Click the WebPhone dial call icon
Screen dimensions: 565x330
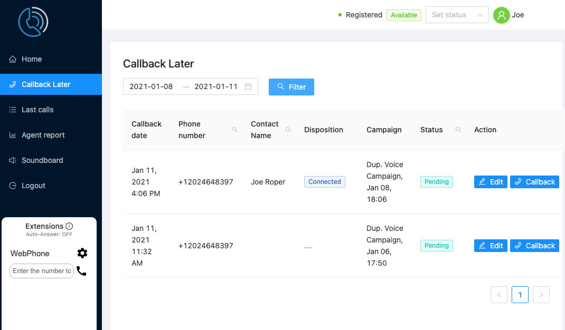click(81, 271)
